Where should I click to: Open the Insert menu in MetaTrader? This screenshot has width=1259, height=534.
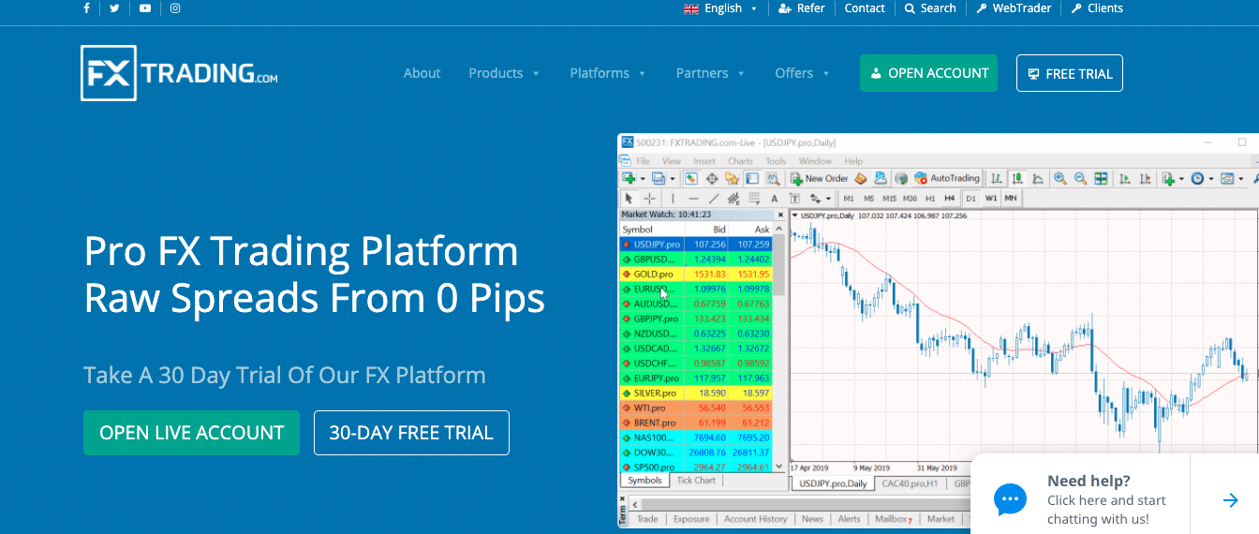click(704, 161)
